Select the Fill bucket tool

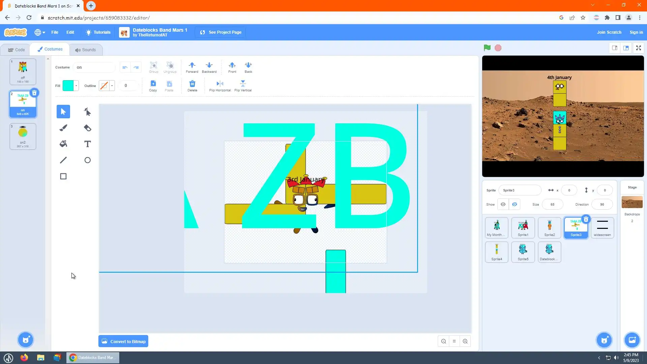point(63,144)
